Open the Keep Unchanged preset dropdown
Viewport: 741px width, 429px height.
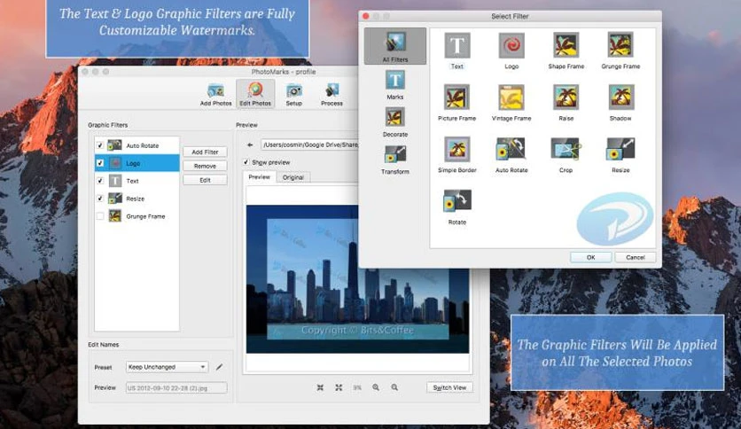[167, 367]
